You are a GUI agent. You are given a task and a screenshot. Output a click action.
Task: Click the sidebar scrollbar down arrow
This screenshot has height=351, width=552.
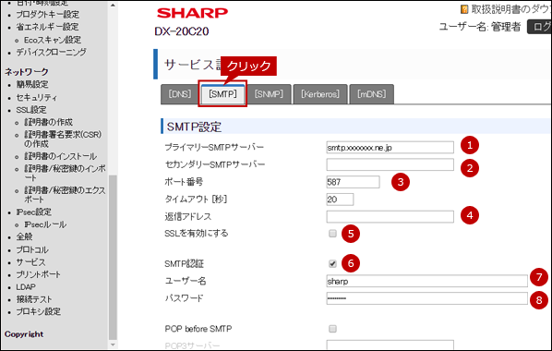tap(113, 345)
